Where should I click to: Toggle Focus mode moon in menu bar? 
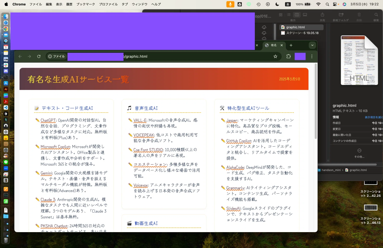click(x=277, y=4)
